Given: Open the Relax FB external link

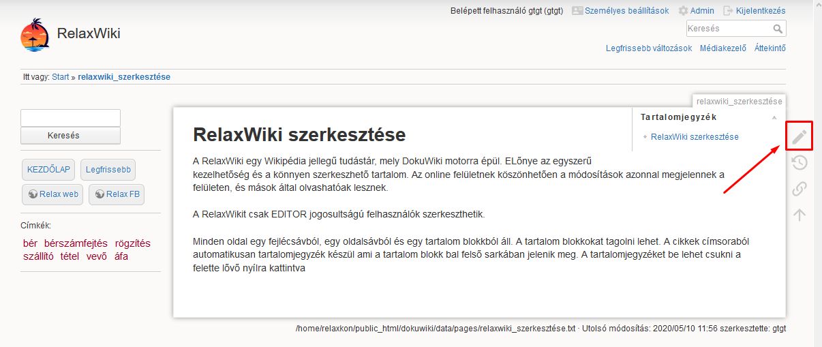Looking at the screenshot, I should 117,194.
